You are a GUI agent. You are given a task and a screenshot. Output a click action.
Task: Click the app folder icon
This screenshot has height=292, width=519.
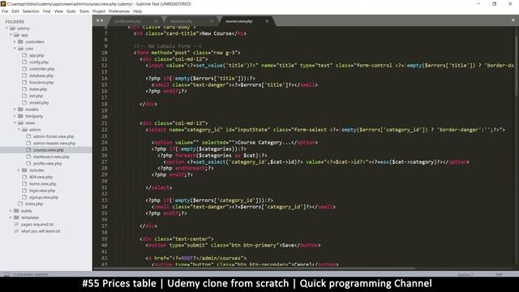pos(16,35)
